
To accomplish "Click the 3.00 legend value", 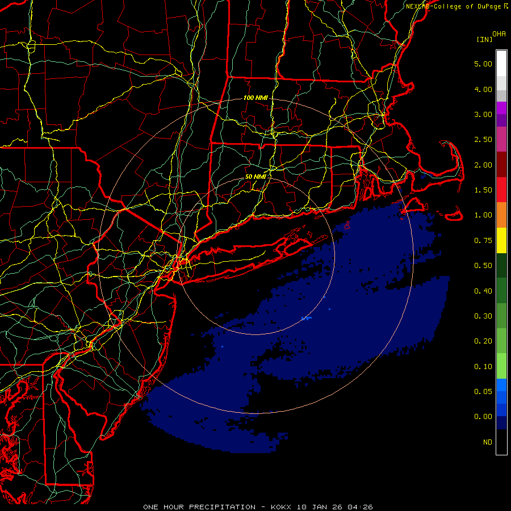I will coord(483,114).
